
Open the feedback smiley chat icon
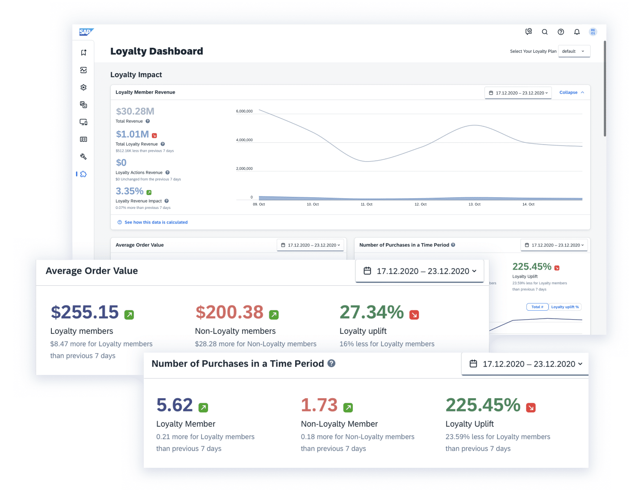(529, 32)
